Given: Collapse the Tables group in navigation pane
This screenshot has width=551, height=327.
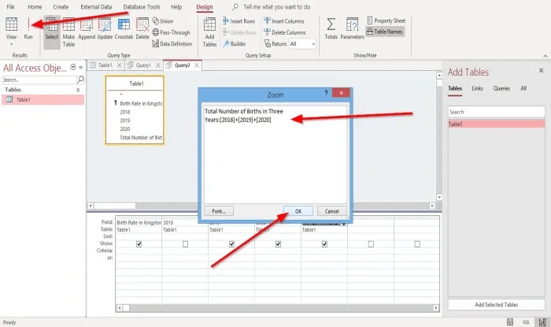Looking at the screenshot, I should pos(78,90).
